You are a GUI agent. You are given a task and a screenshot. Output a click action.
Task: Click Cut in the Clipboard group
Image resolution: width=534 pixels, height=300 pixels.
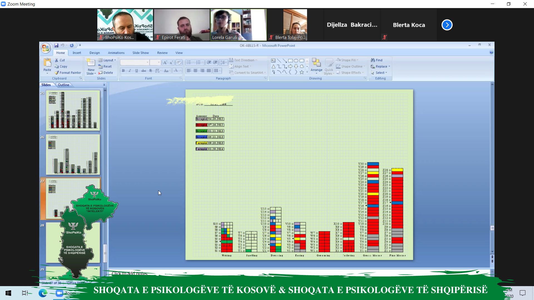click(x=60, y=60)
